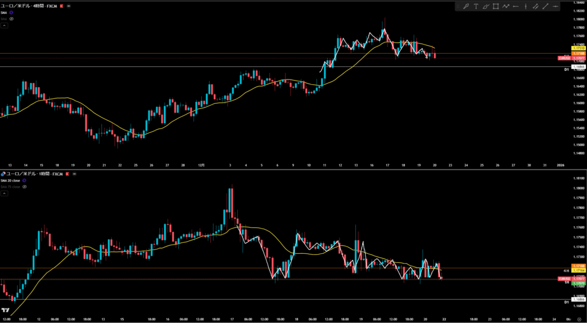Collapse the indicator legend on 4-hour chart

click(3, 26)
